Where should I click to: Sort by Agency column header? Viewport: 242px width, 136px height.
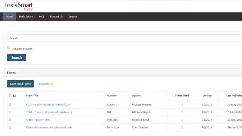(136, 95)
